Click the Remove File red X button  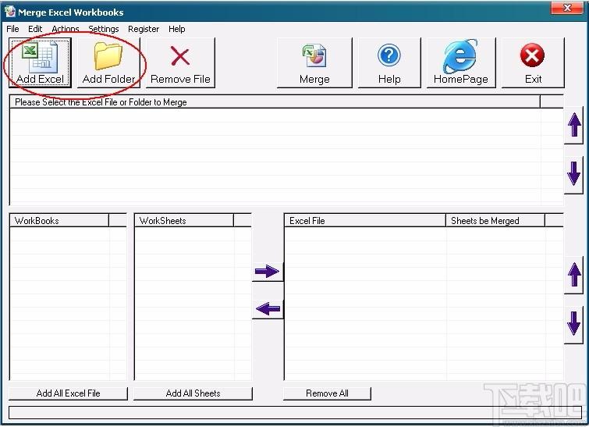click(x=180, y=62)
